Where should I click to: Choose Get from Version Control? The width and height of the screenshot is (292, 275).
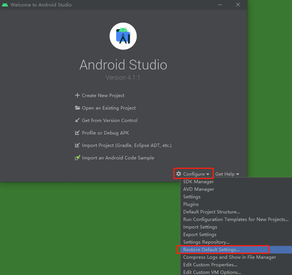110,120
